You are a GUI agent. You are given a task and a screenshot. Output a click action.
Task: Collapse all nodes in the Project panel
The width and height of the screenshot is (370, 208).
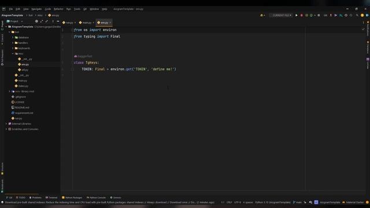pos(47,21)
